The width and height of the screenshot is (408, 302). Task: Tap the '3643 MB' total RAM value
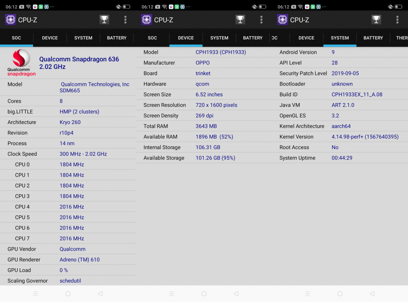[206, 126]
